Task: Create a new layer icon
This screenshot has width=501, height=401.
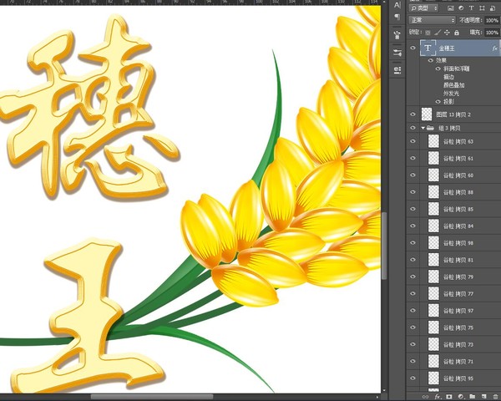Action: (483, 397)
